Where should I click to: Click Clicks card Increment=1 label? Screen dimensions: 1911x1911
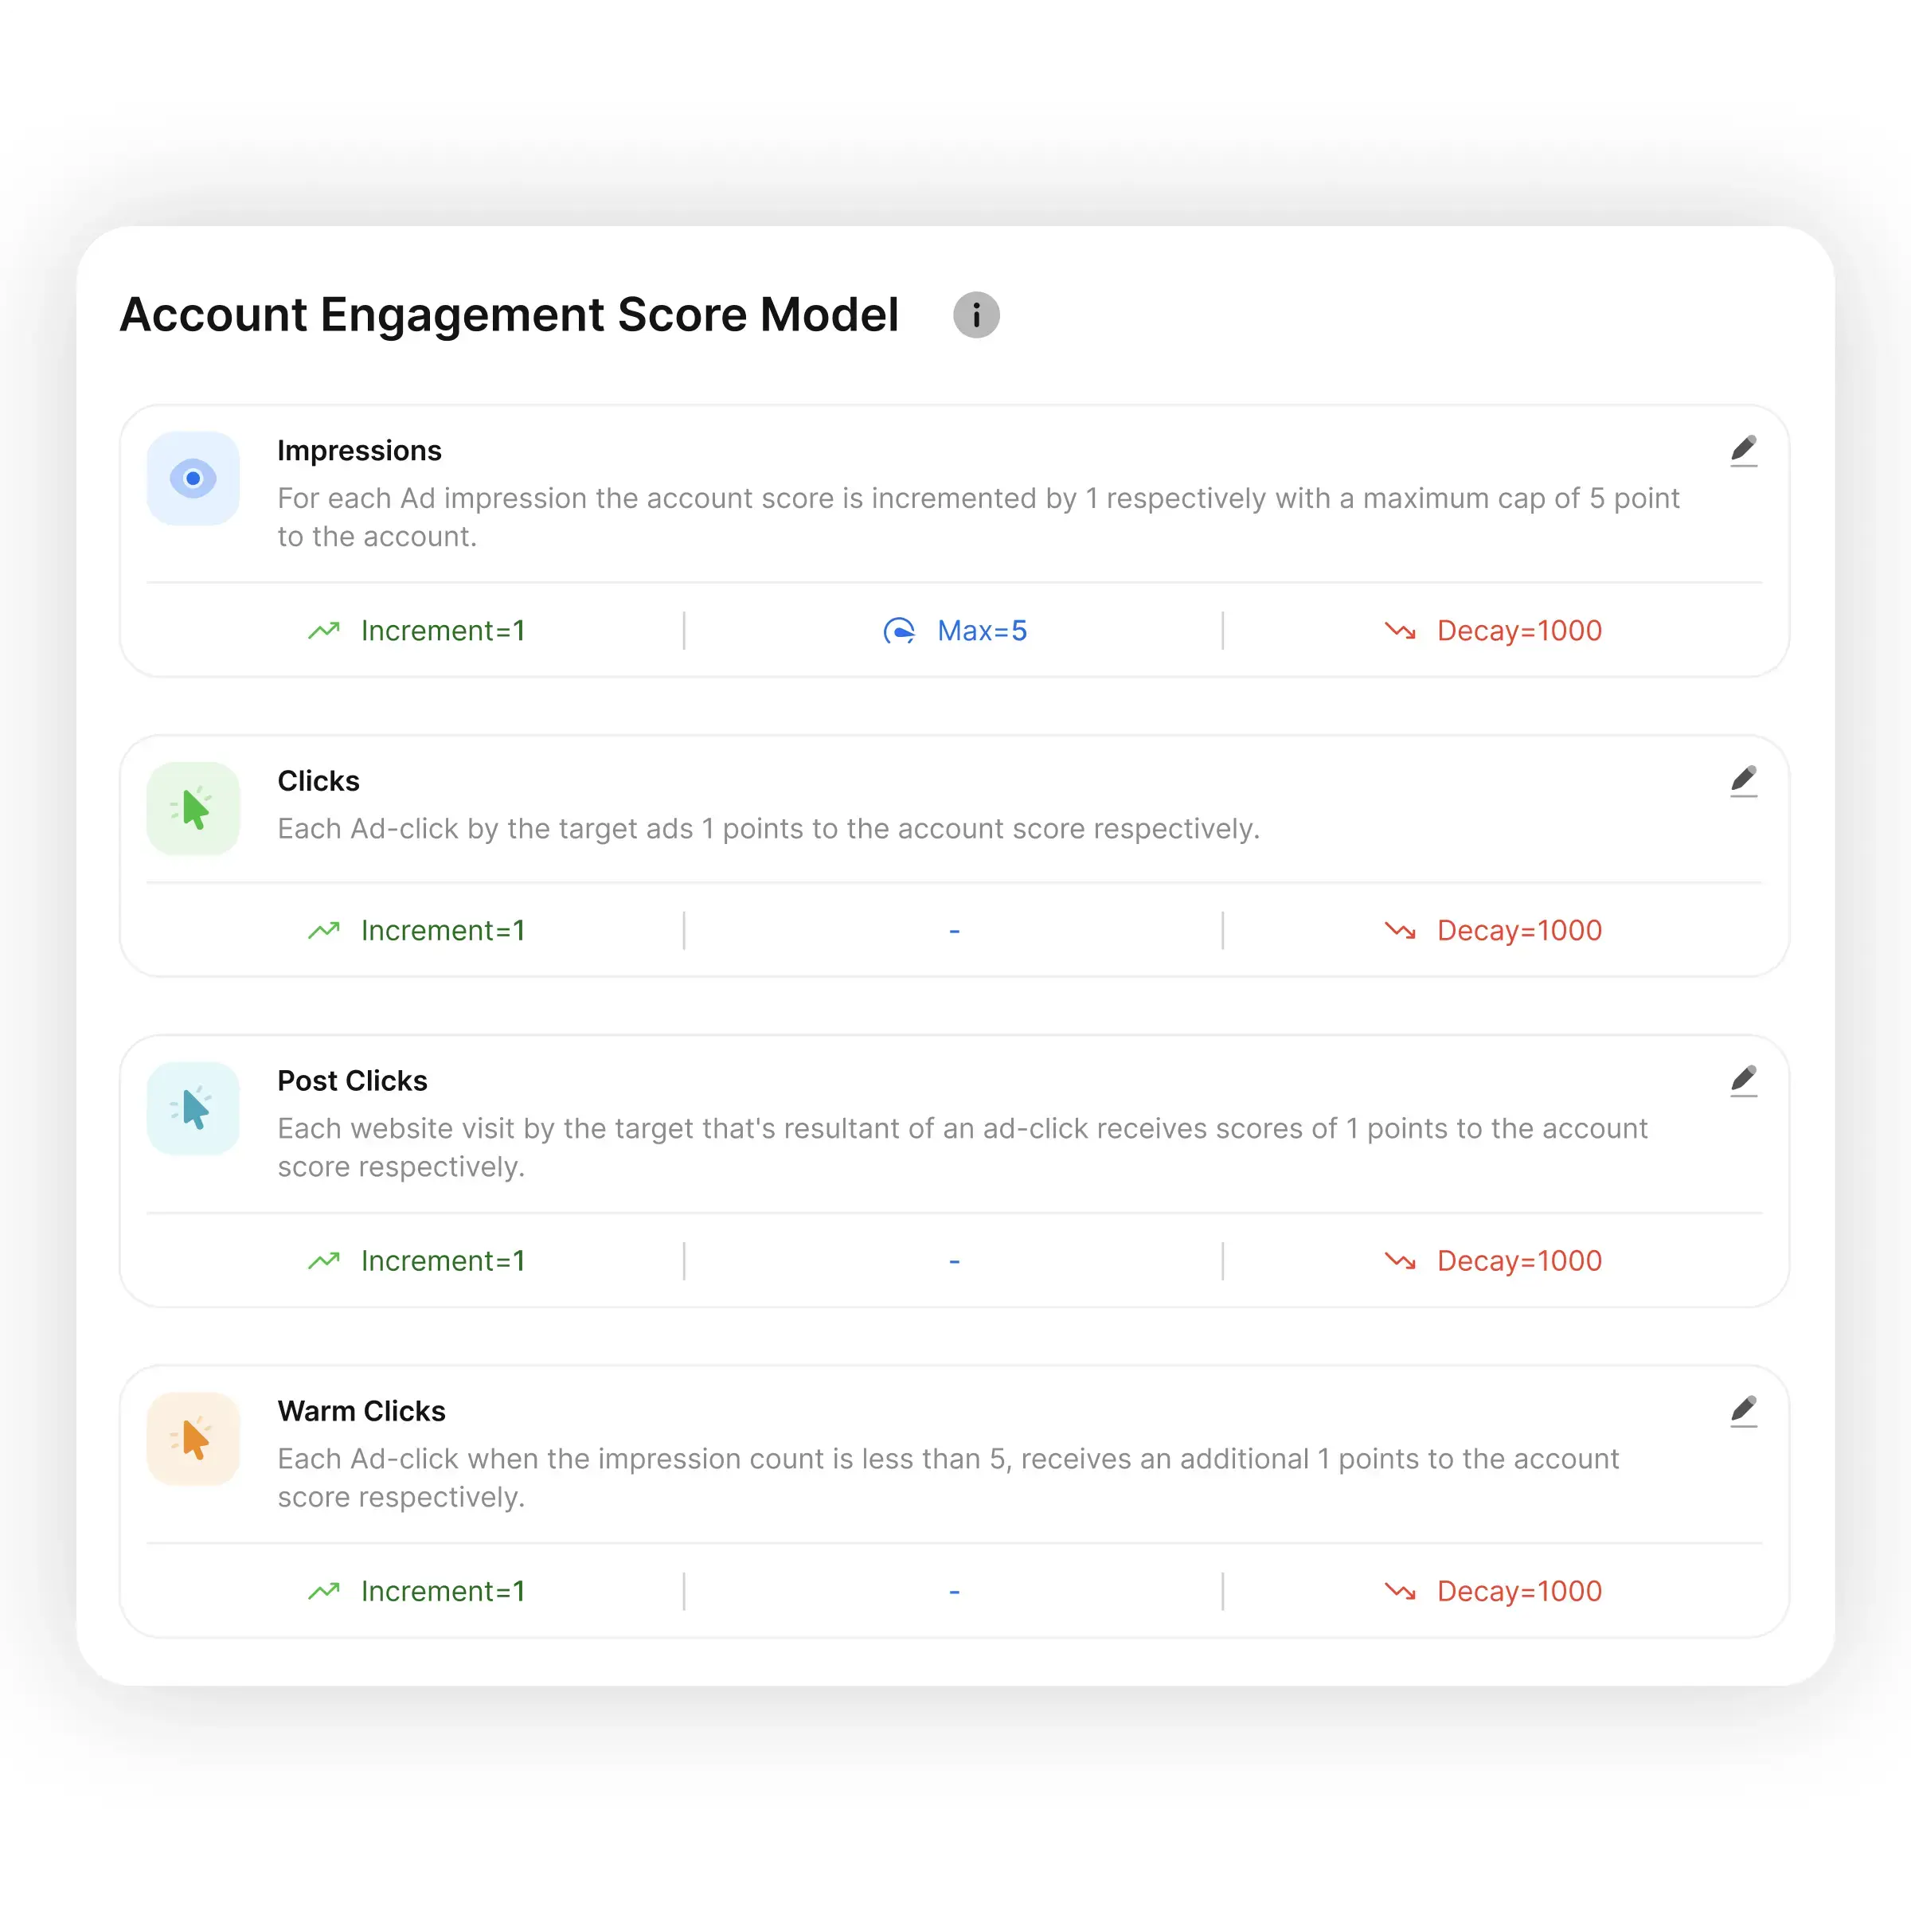pos(441,930)
